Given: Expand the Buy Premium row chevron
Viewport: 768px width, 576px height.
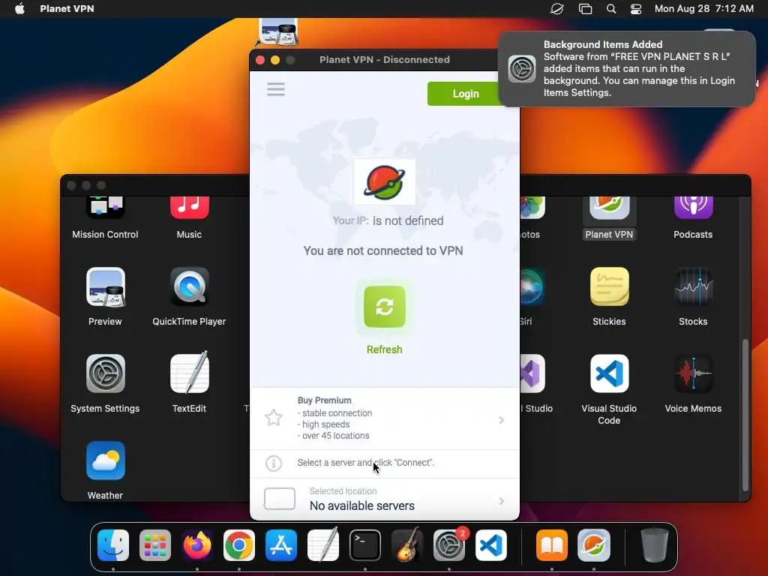Looking at the screenshot, I should (x=501, y=420).
